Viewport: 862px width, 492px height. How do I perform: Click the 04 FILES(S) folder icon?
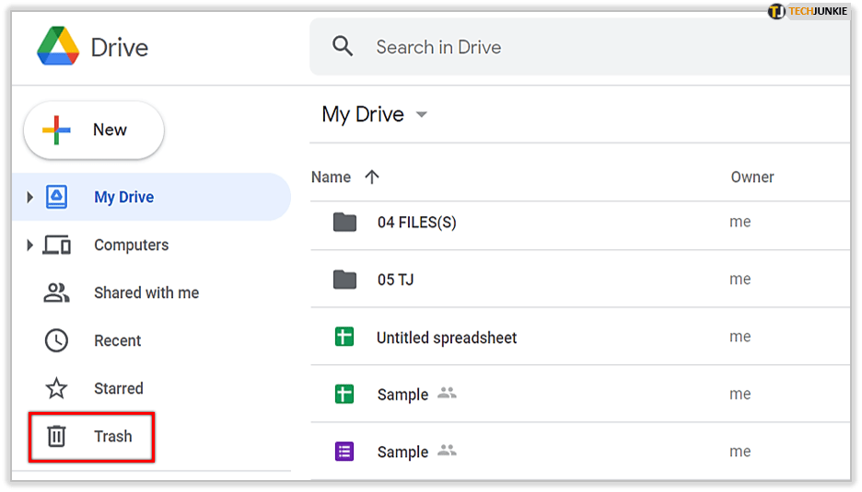pyautogui.click(x=344, y=222)
